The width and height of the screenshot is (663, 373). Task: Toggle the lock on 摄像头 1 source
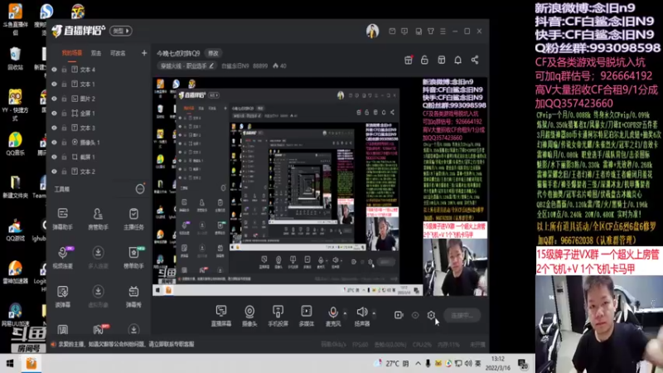tap(65, 143)
